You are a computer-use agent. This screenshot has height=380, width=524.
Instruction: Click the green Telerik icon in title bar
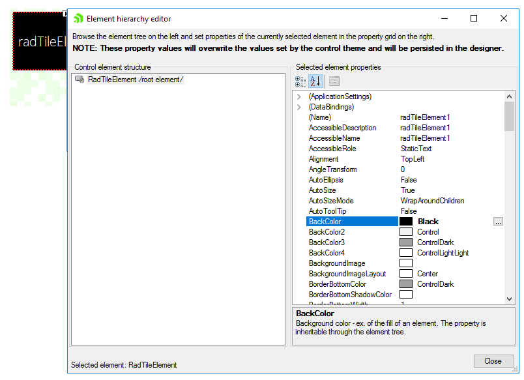(78, 18)
